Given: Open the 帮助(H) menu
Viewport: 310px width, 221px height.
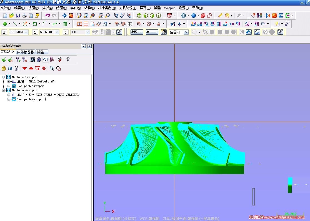Looking at the screenshot, I should [197, 8].
